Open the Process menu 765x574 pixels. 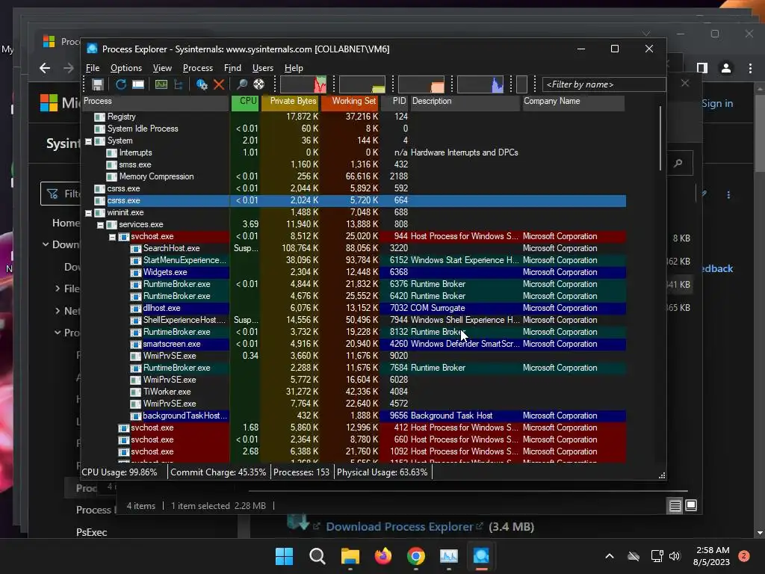click(197, 68)
